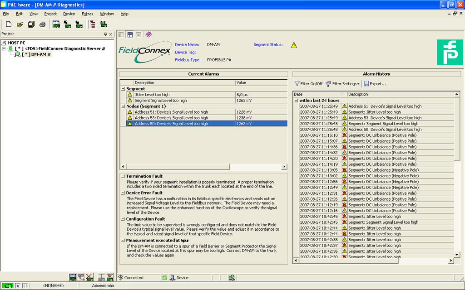The height and width of the screenshot is (290, 465).
Task: Open the purple help book icon
Action: point(148,34)
